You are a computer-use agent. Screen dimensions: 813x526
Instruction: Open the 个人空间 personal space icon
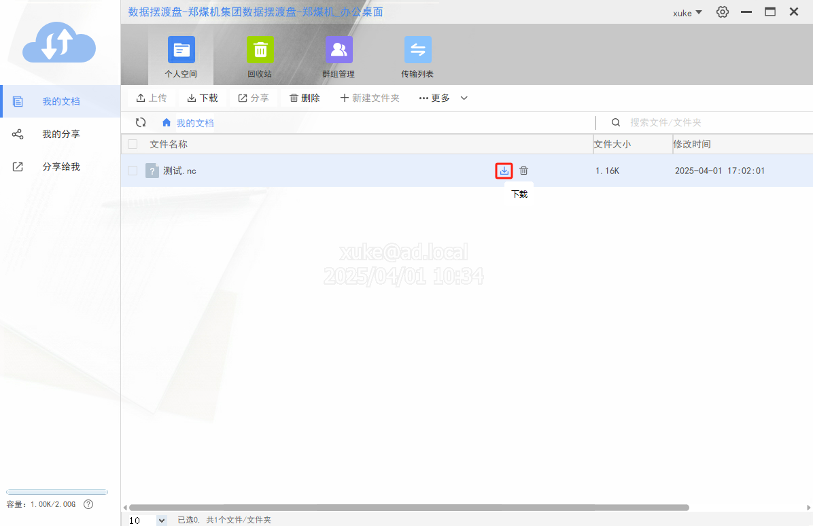click(181, 50)
